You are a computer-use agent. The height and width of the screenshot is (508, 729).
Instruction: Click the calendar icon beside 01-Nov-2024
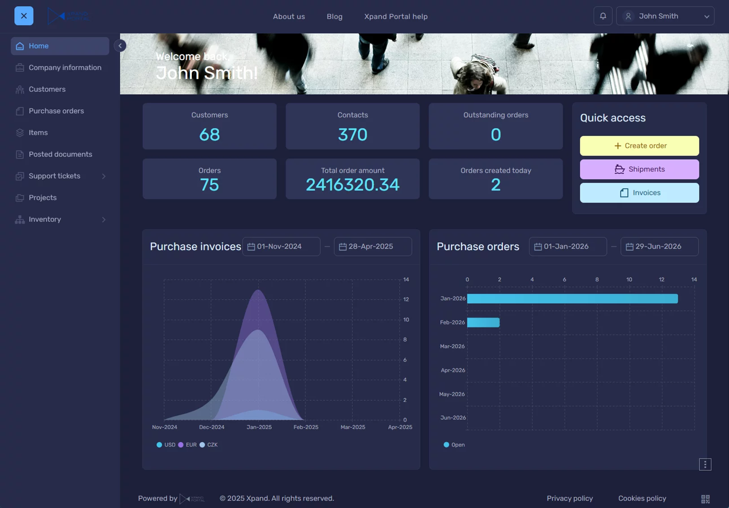pyautogui.click(x=251, y=247)
